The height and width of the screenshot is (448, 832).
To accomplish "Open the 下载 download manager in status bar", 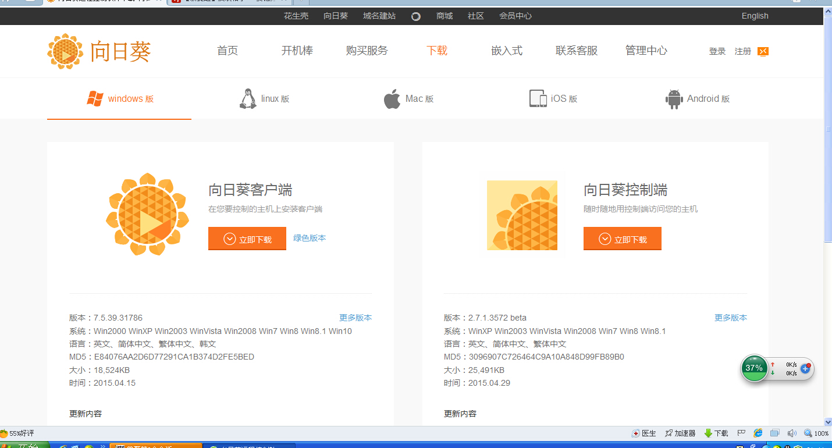I will (x=716, y=433).
